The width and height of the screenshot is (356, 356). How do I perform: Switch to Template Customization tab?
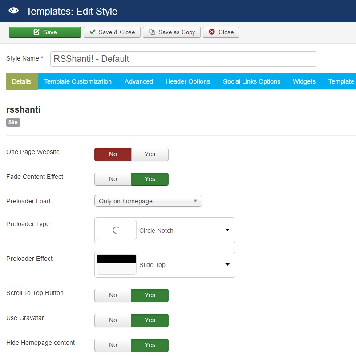click(x=78, y=81)
